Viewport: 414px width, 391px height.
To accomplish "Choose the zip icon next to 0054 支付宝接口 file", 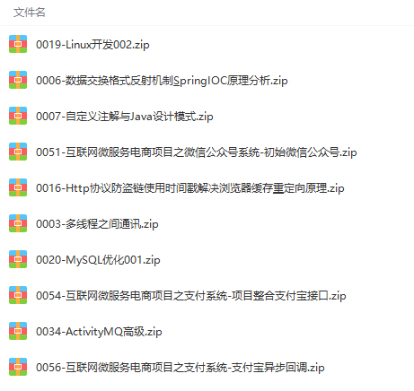I will pyautogui.click(x=18, y=295).
